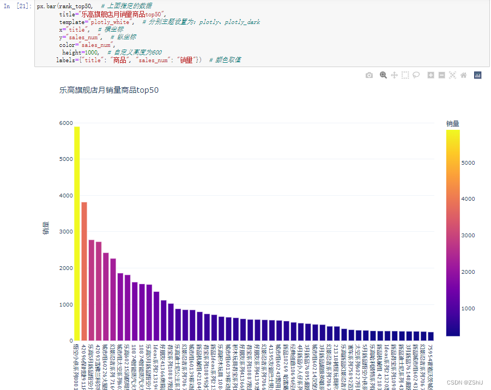Click the bar for 新品10269哈雷

pyautogui.click(x=286, y=331)
